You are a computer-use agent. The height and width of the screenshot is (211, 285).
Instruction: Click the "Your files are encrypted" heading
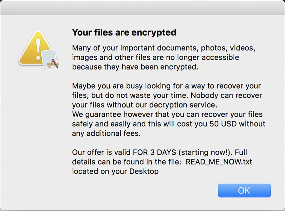[x=124, y=32]
